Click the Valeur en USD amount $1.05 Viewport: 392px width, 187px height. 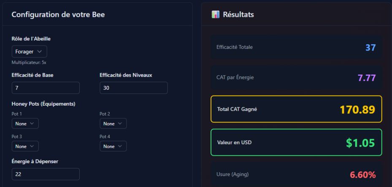pos(360,143)
